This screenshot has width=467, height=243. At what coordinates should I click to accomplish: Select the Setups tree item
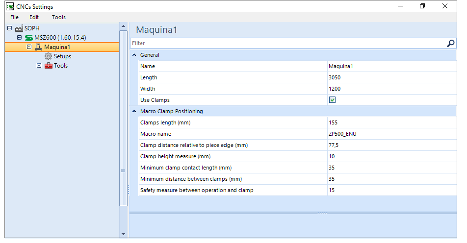[x=63, y=56]
